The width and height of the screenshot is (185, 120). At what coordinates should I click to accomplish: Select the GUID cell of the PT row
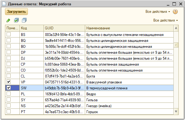pos(64,112)
